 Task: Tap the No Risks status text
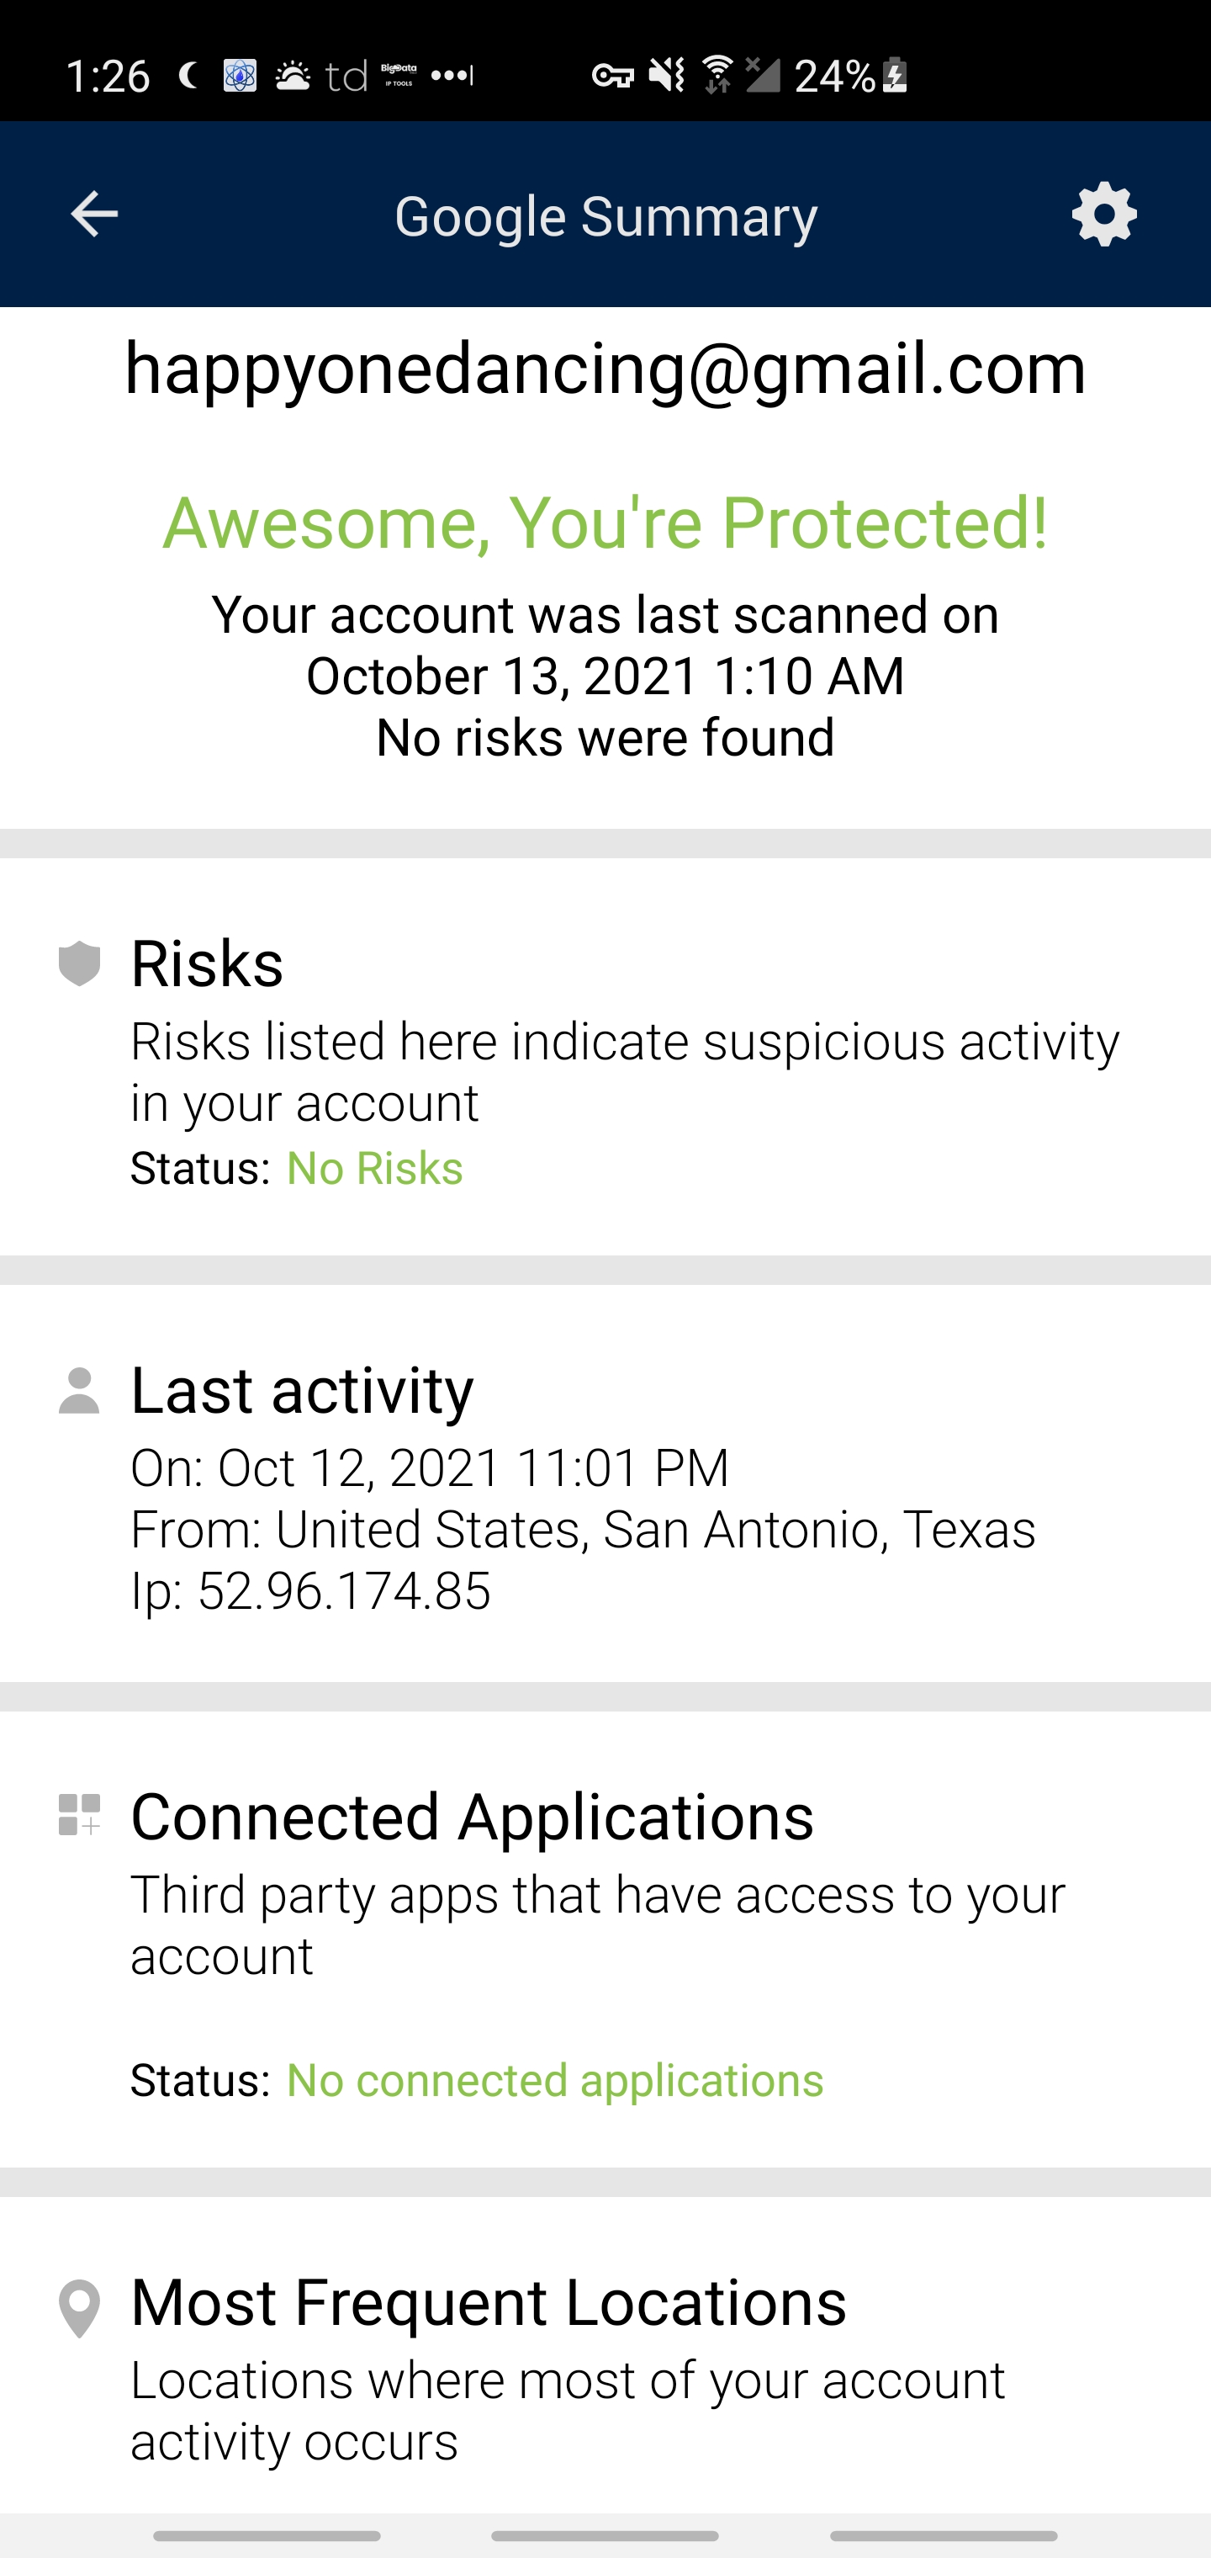coord(374,1169)
